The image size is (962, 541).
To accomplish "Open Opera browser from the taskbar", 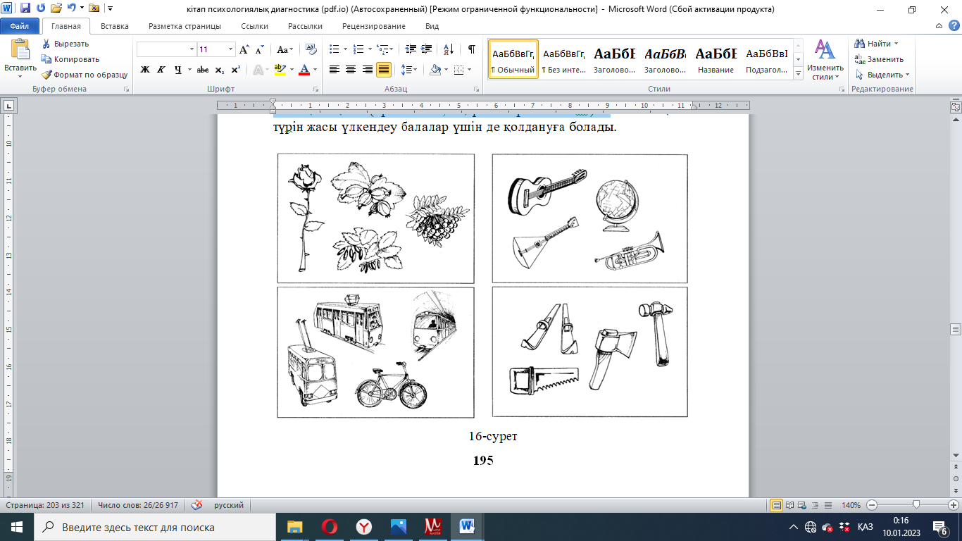I will (x=329, y=527).
